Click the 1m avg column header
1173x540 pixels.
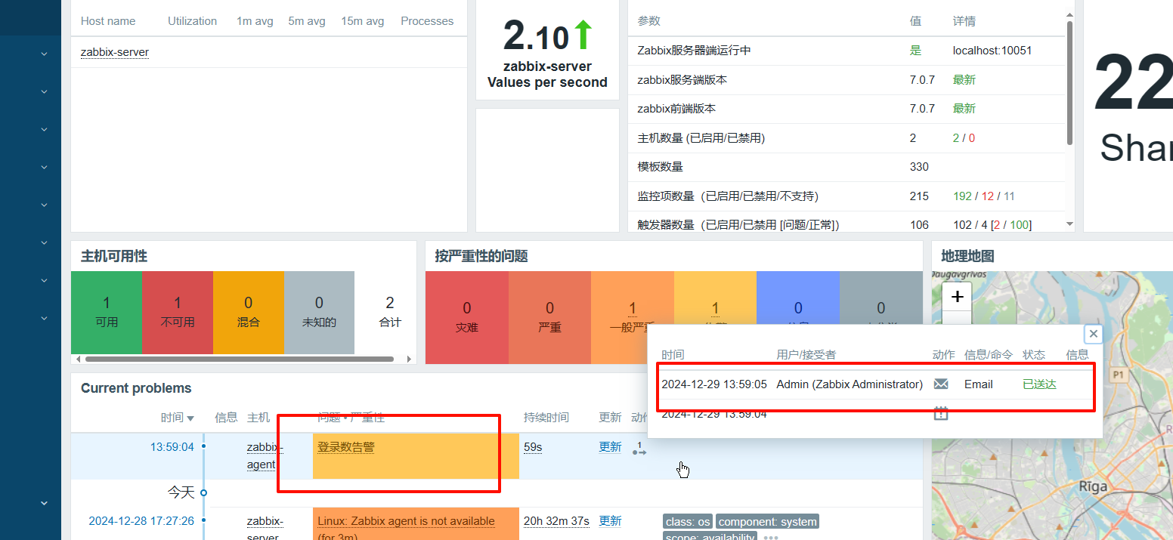[255, 21]
